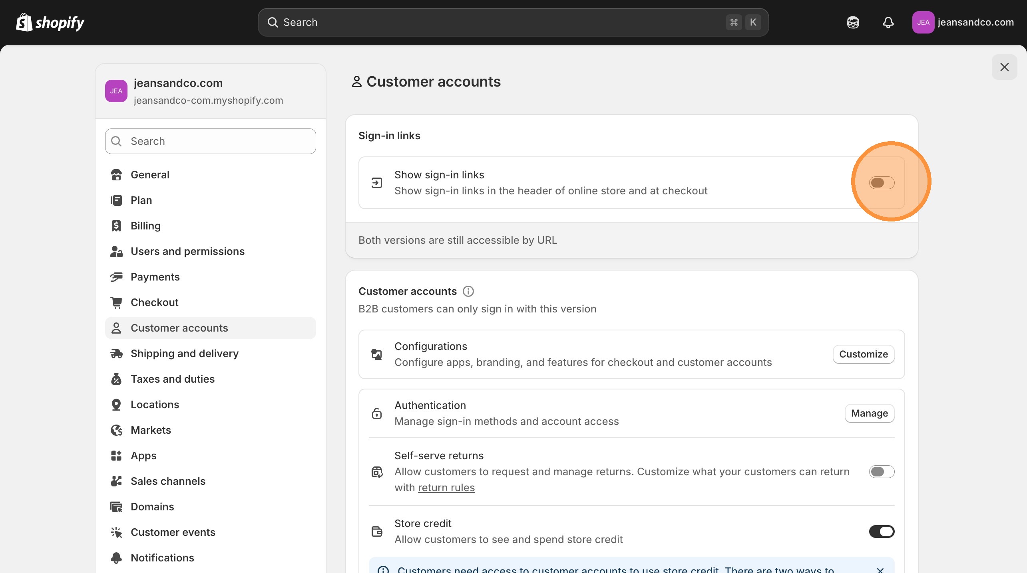1027x573 pixels.
Task: Click the Checkout cart icon
Action: (x=116, y=302)
